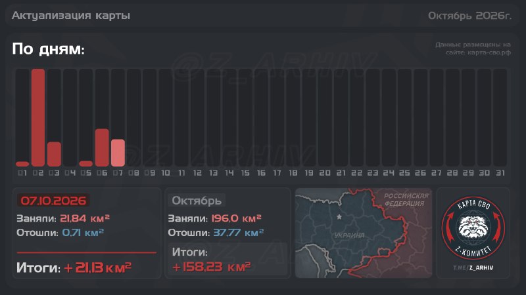Click the monthly total +158,23 км²
The height and width of the screenshot is (295, 526).
point(211,267)
